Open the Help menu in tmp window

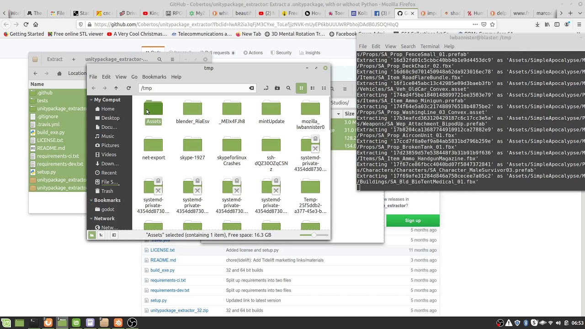tap(176, 77)
